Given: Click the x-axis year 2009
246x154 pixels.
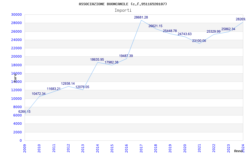Looking at the screenshot, I should [25, 148].
